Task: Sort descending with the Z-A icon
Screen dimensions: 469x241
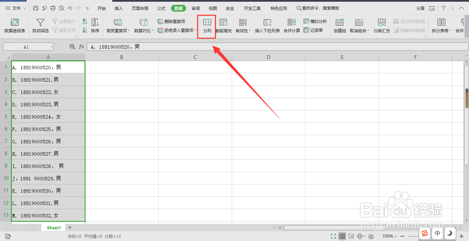Action: 85,30
